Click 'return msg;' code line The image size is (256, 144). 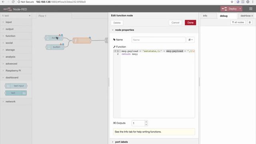tap(130, 54)
